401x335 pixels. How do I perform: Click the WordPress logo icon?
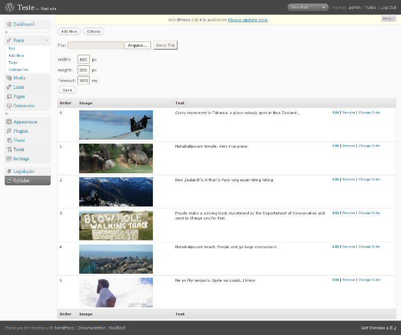point(10,8)
